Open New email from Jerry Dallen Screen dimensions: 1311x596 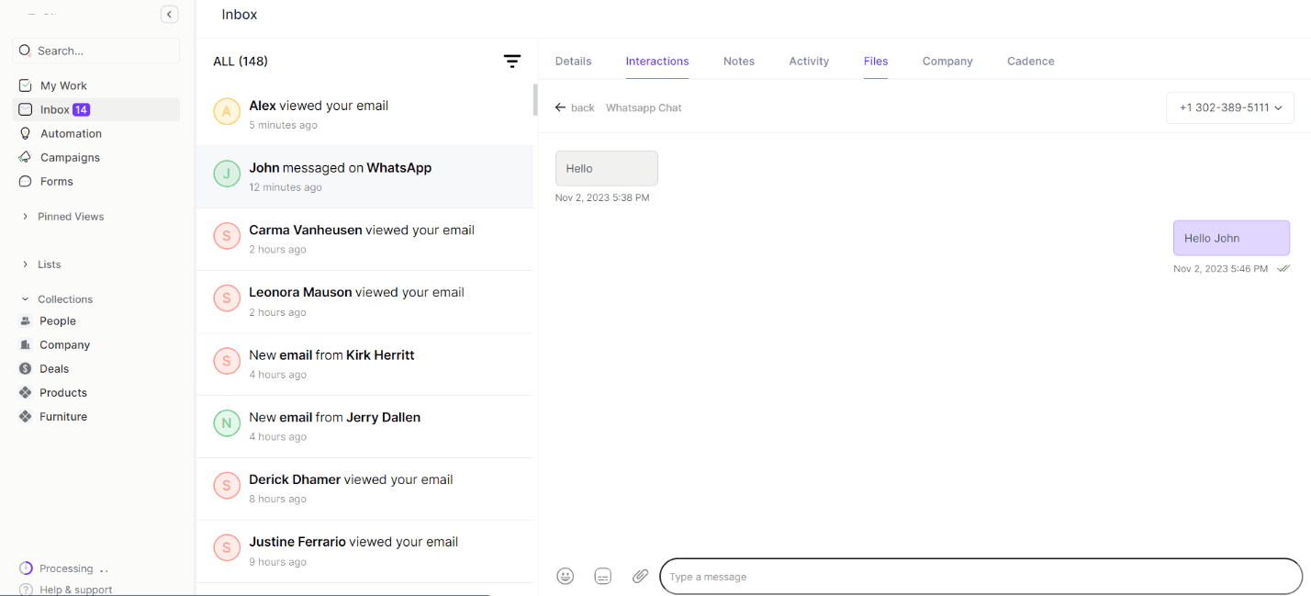coord(364,427)
